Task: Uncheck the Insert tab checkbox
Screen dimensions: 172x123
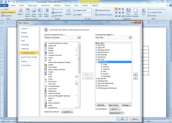Action: [x=99, y=48]
